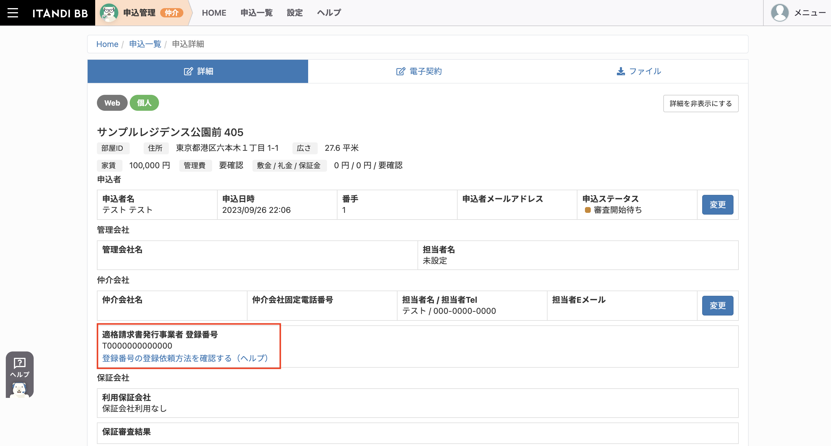The image size is (831, 446).
Task: Open the floating ヘルプ question mark widget
Action: coord(20,374)
